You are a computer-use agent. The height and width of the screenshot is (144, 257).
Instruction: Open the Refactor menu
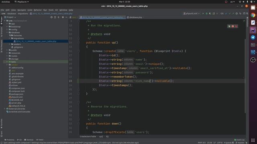coord(37,10)
